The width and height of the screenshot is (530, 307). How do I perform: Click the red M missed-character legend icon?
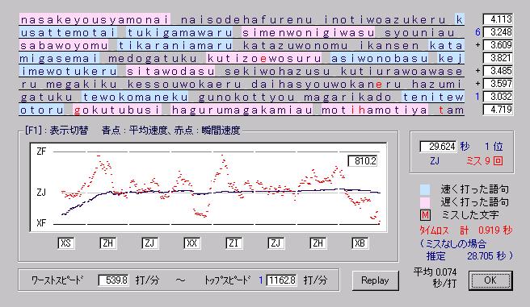(x=425, y=215)
